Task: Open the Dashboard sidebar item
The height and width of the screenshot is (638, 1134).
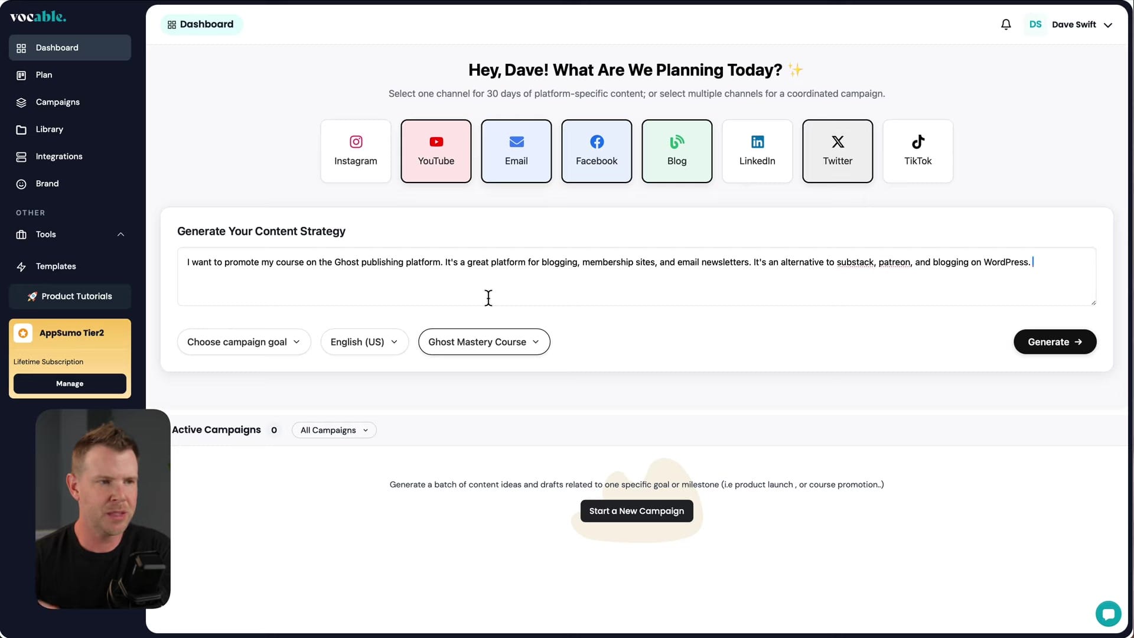Action: click(70, 48)
